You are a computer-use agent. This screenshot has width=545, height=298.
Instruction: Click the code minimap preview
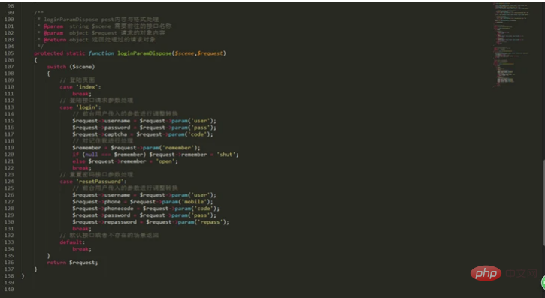click(511, 44)
